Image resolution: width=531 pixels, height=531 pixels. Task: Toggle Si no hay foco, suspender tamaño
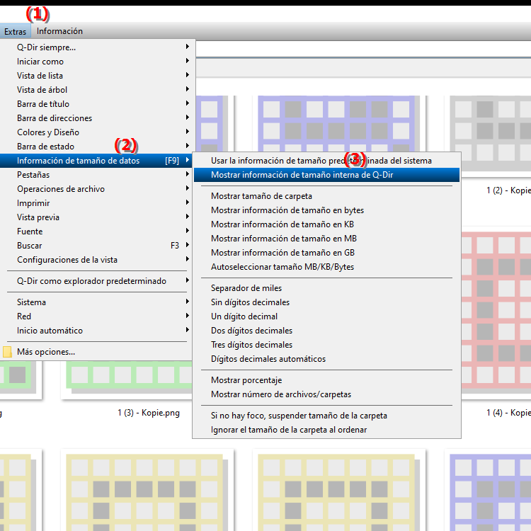tap(327, 416)
